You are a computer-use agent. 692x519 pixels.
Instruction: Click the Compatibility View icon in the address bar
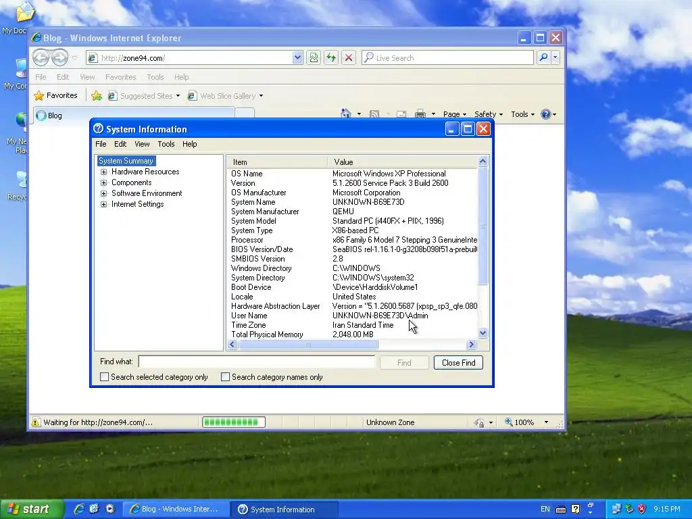[314, 58]
